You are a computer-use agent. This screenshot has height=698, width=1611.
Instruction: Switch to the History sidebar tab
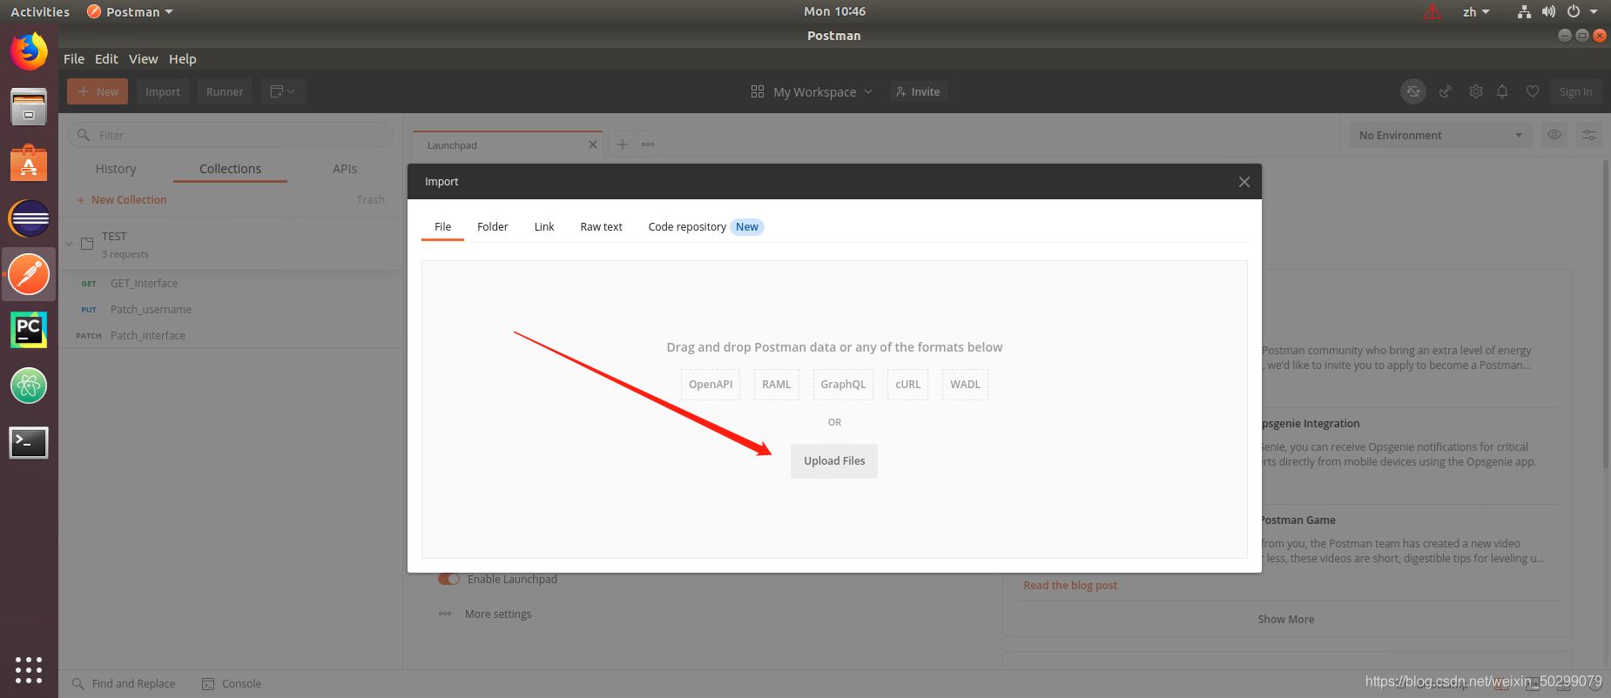116,169
